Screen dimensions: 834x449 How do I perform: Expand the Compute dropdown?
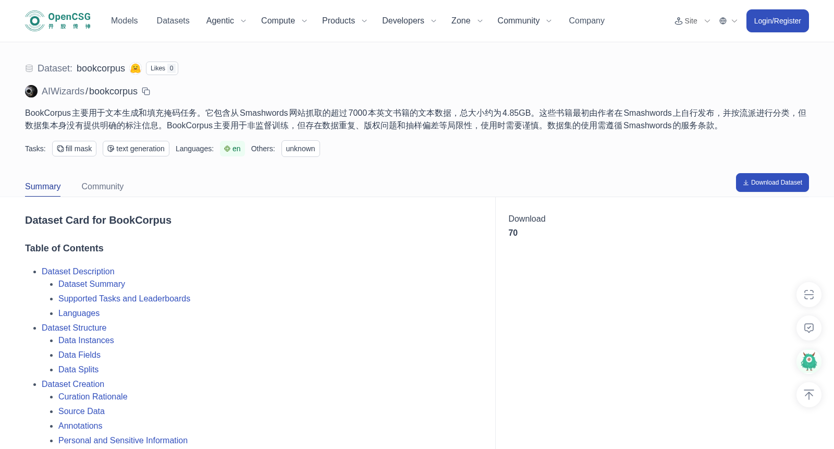[x=284, y=21]
